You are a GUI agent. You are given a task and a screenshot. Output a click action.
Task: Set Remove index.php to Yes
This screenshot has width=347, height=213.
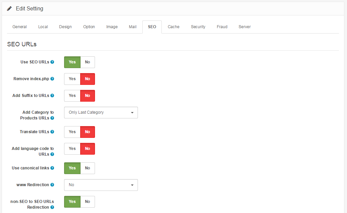[72, 79]
